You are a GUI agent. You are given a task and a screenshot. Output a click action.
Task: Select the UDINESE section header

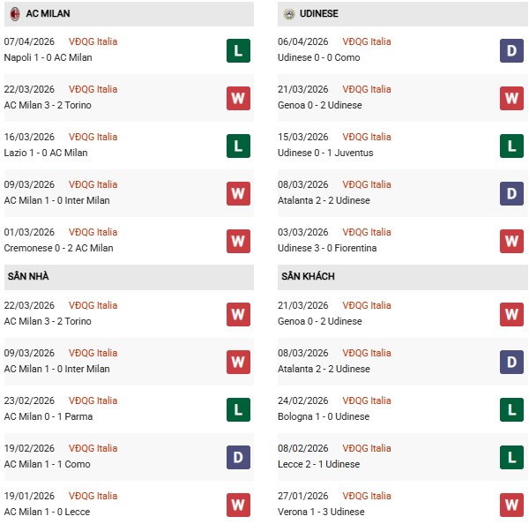(318, 14)
